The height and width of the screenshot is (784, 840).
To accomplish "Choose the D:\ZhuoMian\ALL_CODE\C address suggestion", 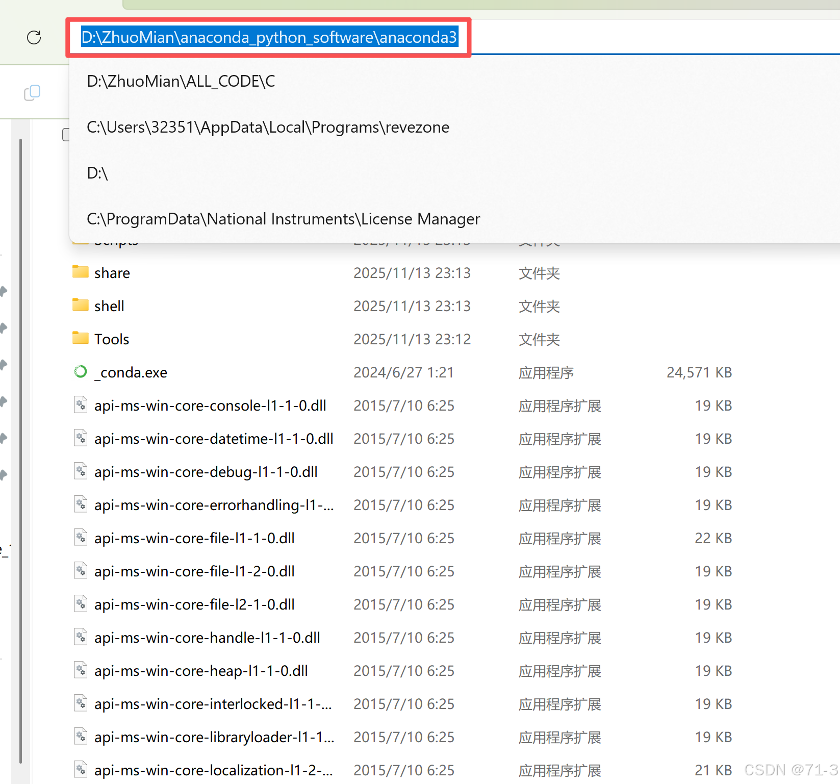I will (x=454, y=81).
